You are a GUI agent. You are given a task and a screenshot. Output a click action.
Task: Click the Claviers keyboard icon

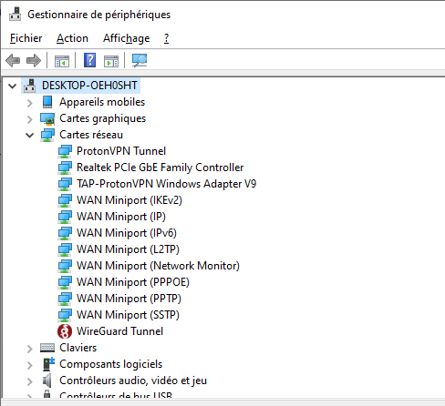point(47,348)
